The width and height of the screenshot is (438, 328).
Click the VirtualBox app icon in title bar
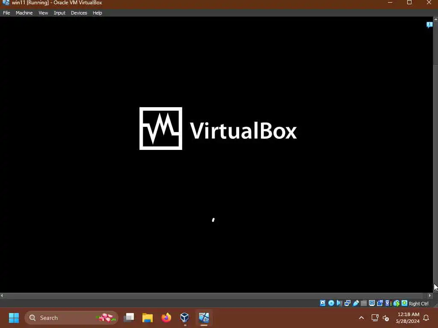(x=6, y=3)
